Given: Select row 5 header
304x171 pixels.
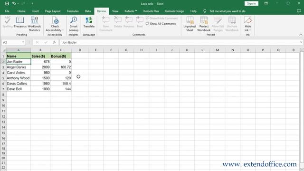Looking at the screenshot, I should (3, 78).
